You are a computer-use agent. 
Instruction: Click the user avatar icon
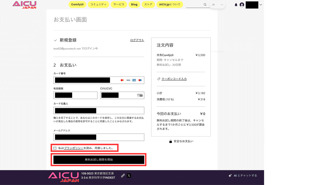242,5
